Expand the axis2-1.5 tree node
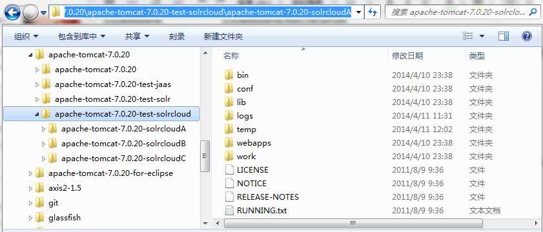 [x=31, y=188]
